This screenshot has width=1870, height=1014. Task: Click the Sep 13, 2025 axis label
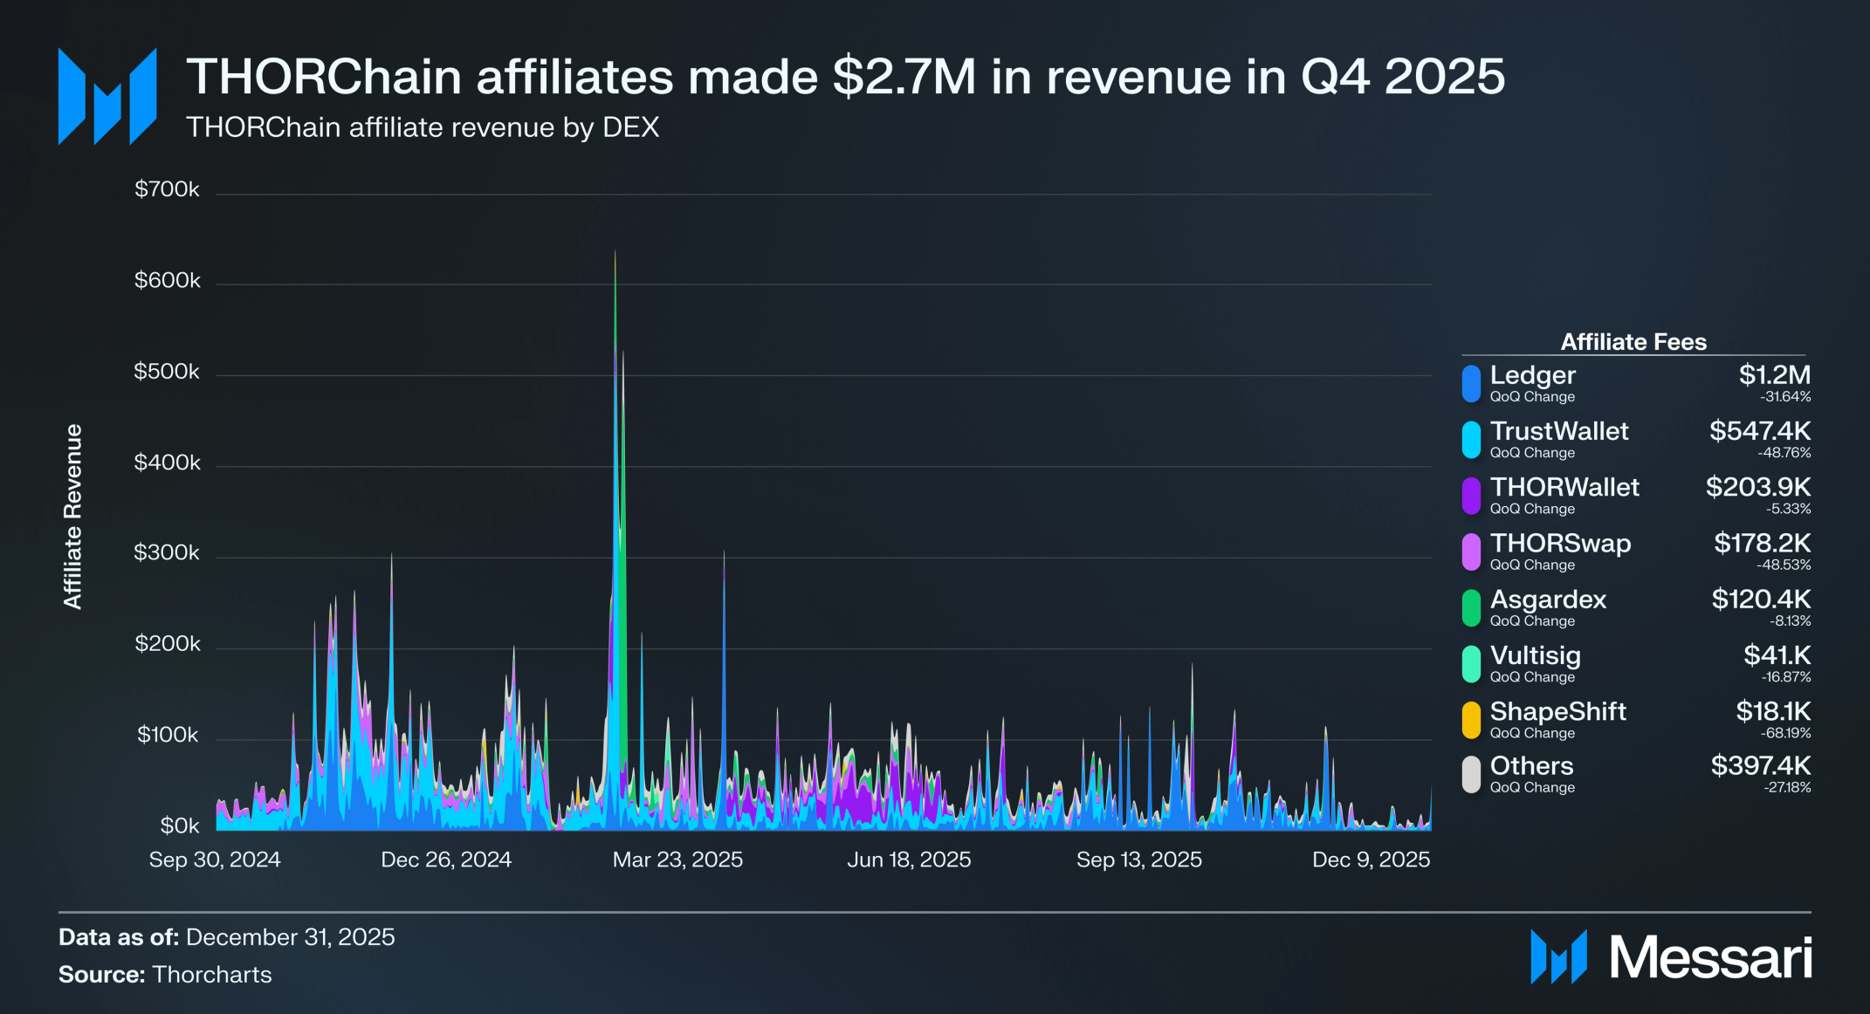(1138, 860)
